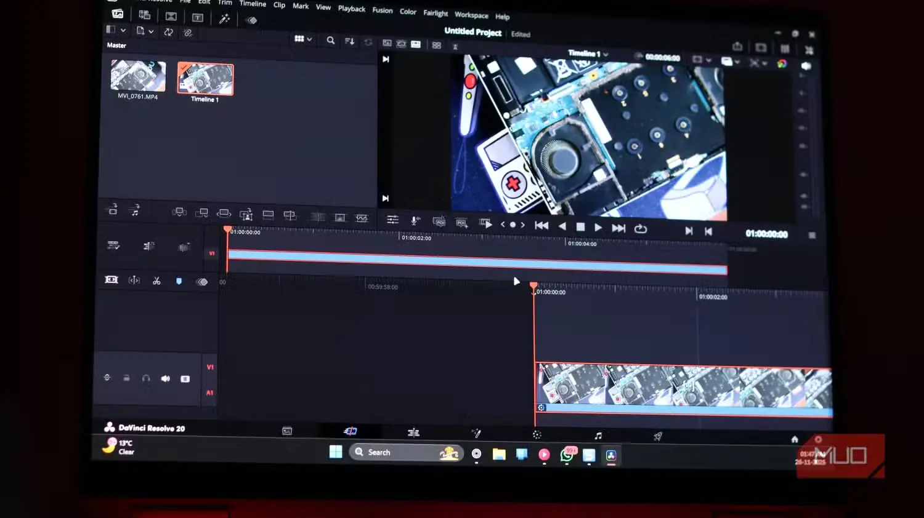Screen dimensions: 924x518
Task: Click the lower timeline playhead marker
Action: (x=533, y=286)
